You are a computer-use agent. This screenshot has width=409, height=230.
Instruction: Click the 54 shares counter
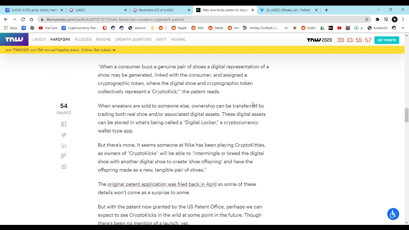click(64, 109)
